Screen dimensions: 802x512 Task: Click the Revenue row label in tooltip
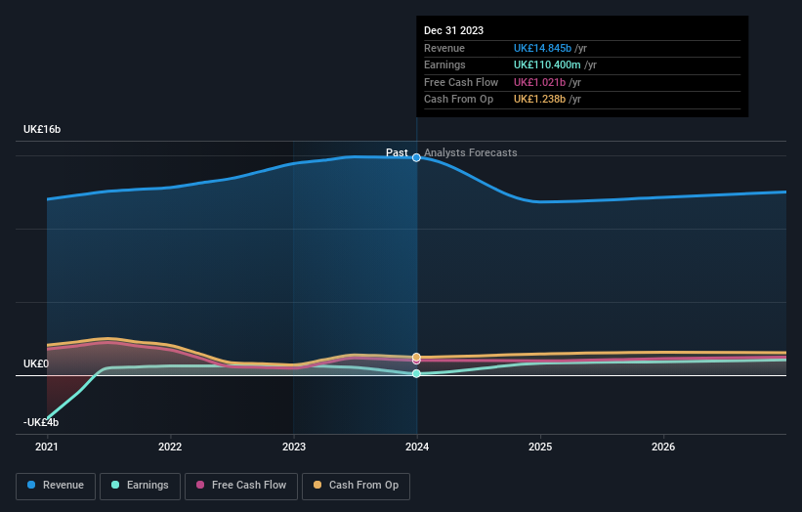pyautogui.click(x=444, y=48)
